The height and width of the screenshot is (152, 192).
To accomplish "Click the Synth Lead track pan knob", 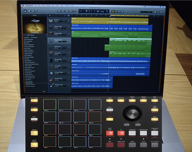I will tap(69, 47).
